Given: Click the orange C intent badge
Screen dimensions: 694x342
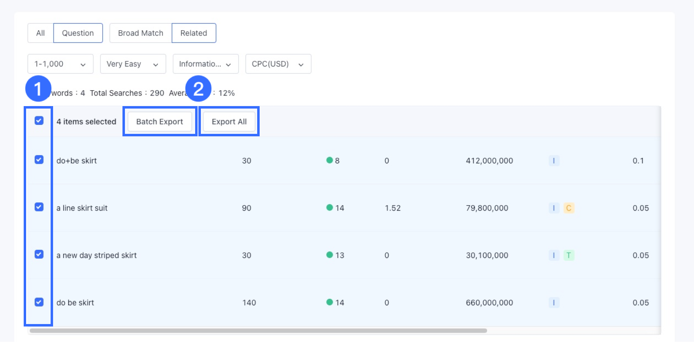Looking at the screenshot, I should click(569, 208).
